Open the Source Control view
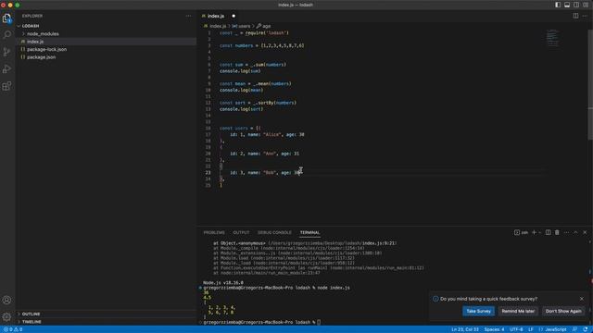 point(6,52)
